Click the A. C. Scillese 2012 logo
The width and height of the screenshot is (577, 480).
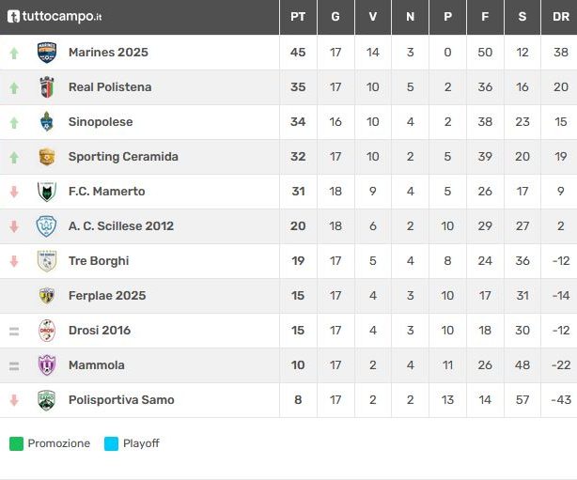tap(46, 226)
